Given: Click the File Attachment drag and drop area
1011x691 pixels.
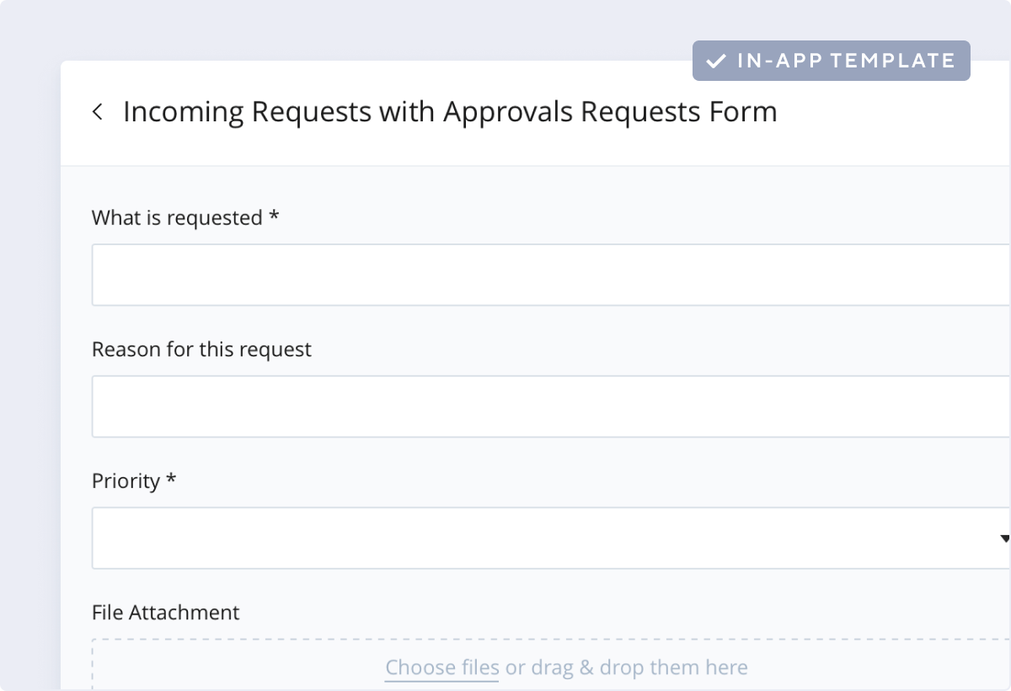Looking at the screenshot, I should coord(548,667).
